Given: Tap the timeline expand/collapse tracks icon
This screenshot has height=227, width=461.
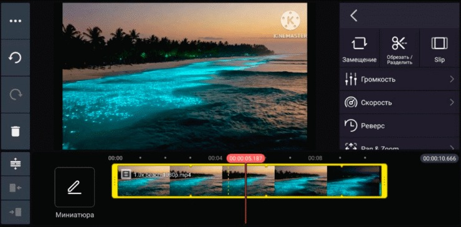Looking at the screenshot, I should [x=16, y=163].
